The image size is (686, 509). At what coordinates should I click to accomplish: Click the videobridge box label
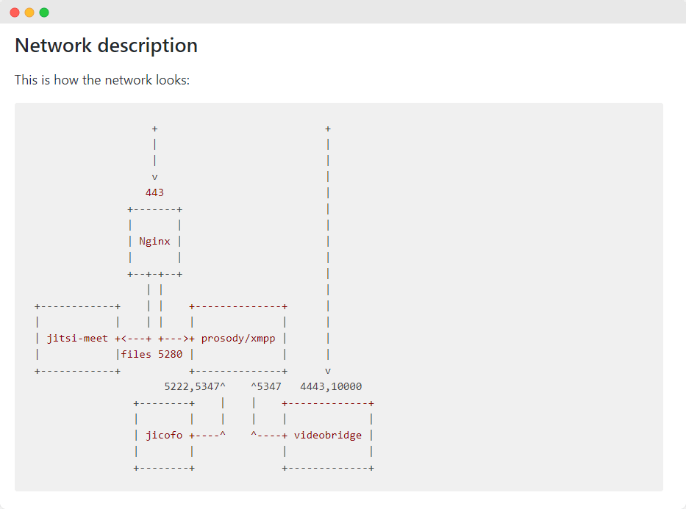pos(328,435)
